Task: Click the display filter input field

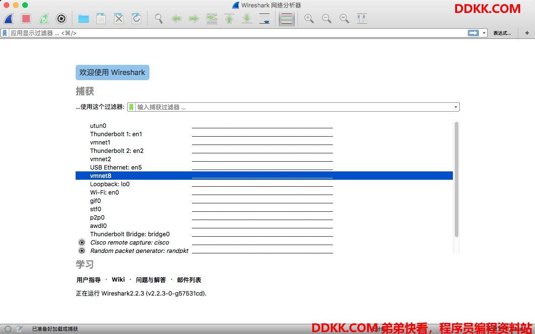Action: (x=237, y=33)
